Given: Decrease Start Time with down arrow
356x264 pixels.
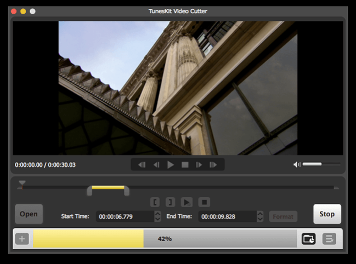Looking at the screenshot, I should pos(157,219).
